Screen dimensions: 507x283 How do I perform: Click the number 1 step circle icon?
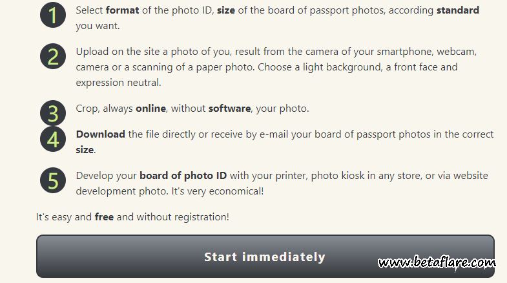coord(53,16)
